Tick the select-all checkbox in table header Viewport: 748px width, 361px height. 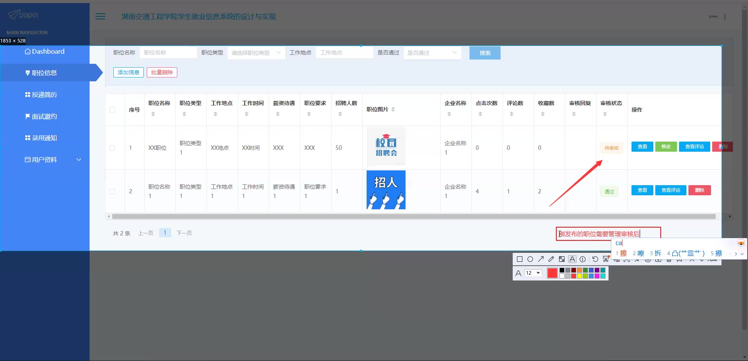(x=112, y=110)
